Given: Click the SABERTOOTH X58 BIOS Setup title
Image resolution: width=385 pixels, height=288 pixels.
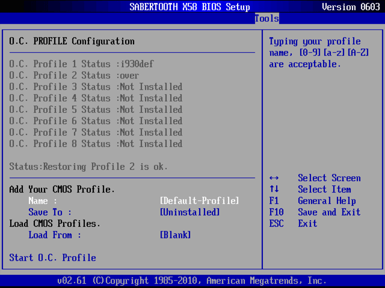Looking at the screenshot, I should click(x=190, y=7).
